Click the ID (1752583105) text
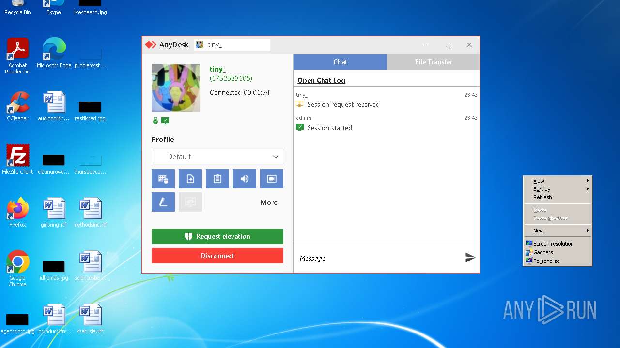Image resolution: width=620 pixels, height=348 pixels. tap(231, 78)
